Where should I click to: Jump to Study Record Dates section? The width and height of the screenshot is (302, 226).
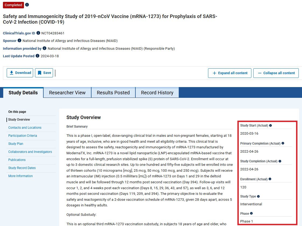(x=22, y=168)
